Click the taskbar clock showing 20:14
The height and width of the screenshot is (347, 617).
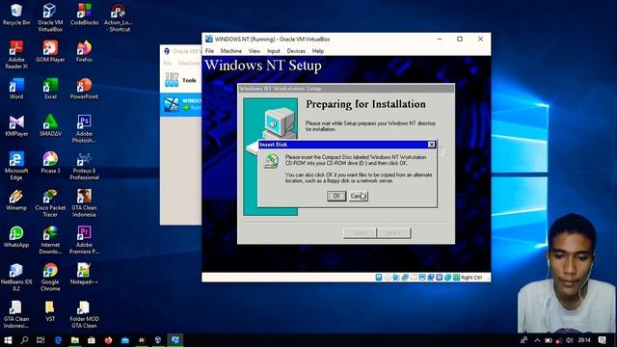pyautogui.click(x=584, y=340)
